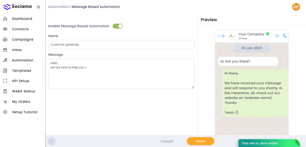Click the My Orders cart icon
Viewport: 306px width, 147px height.
[x=5, y=102]
